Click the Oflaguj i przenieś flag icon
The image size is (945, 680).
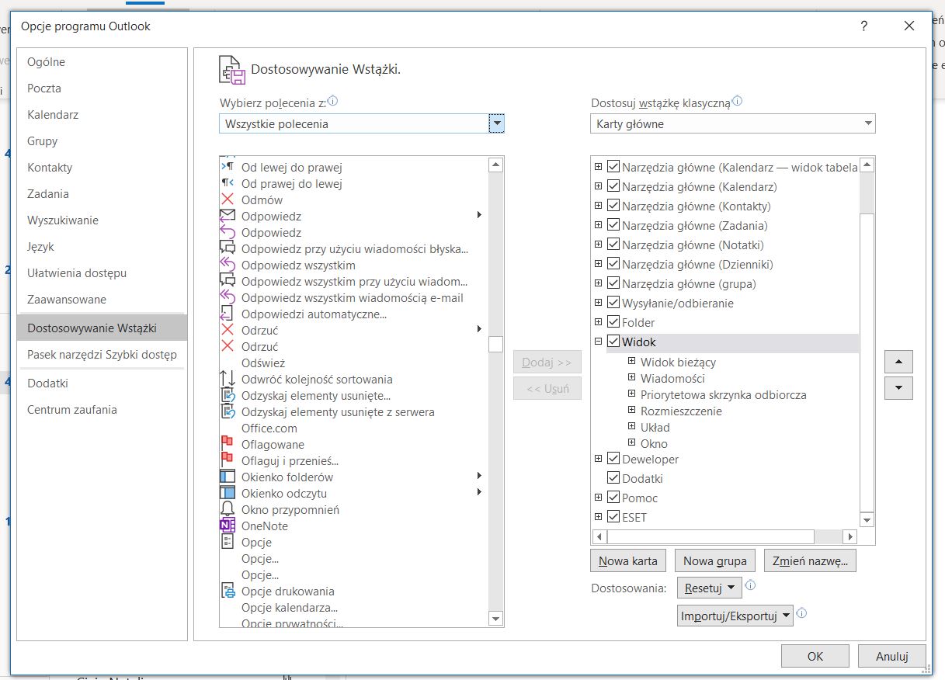tap(228, 460)
